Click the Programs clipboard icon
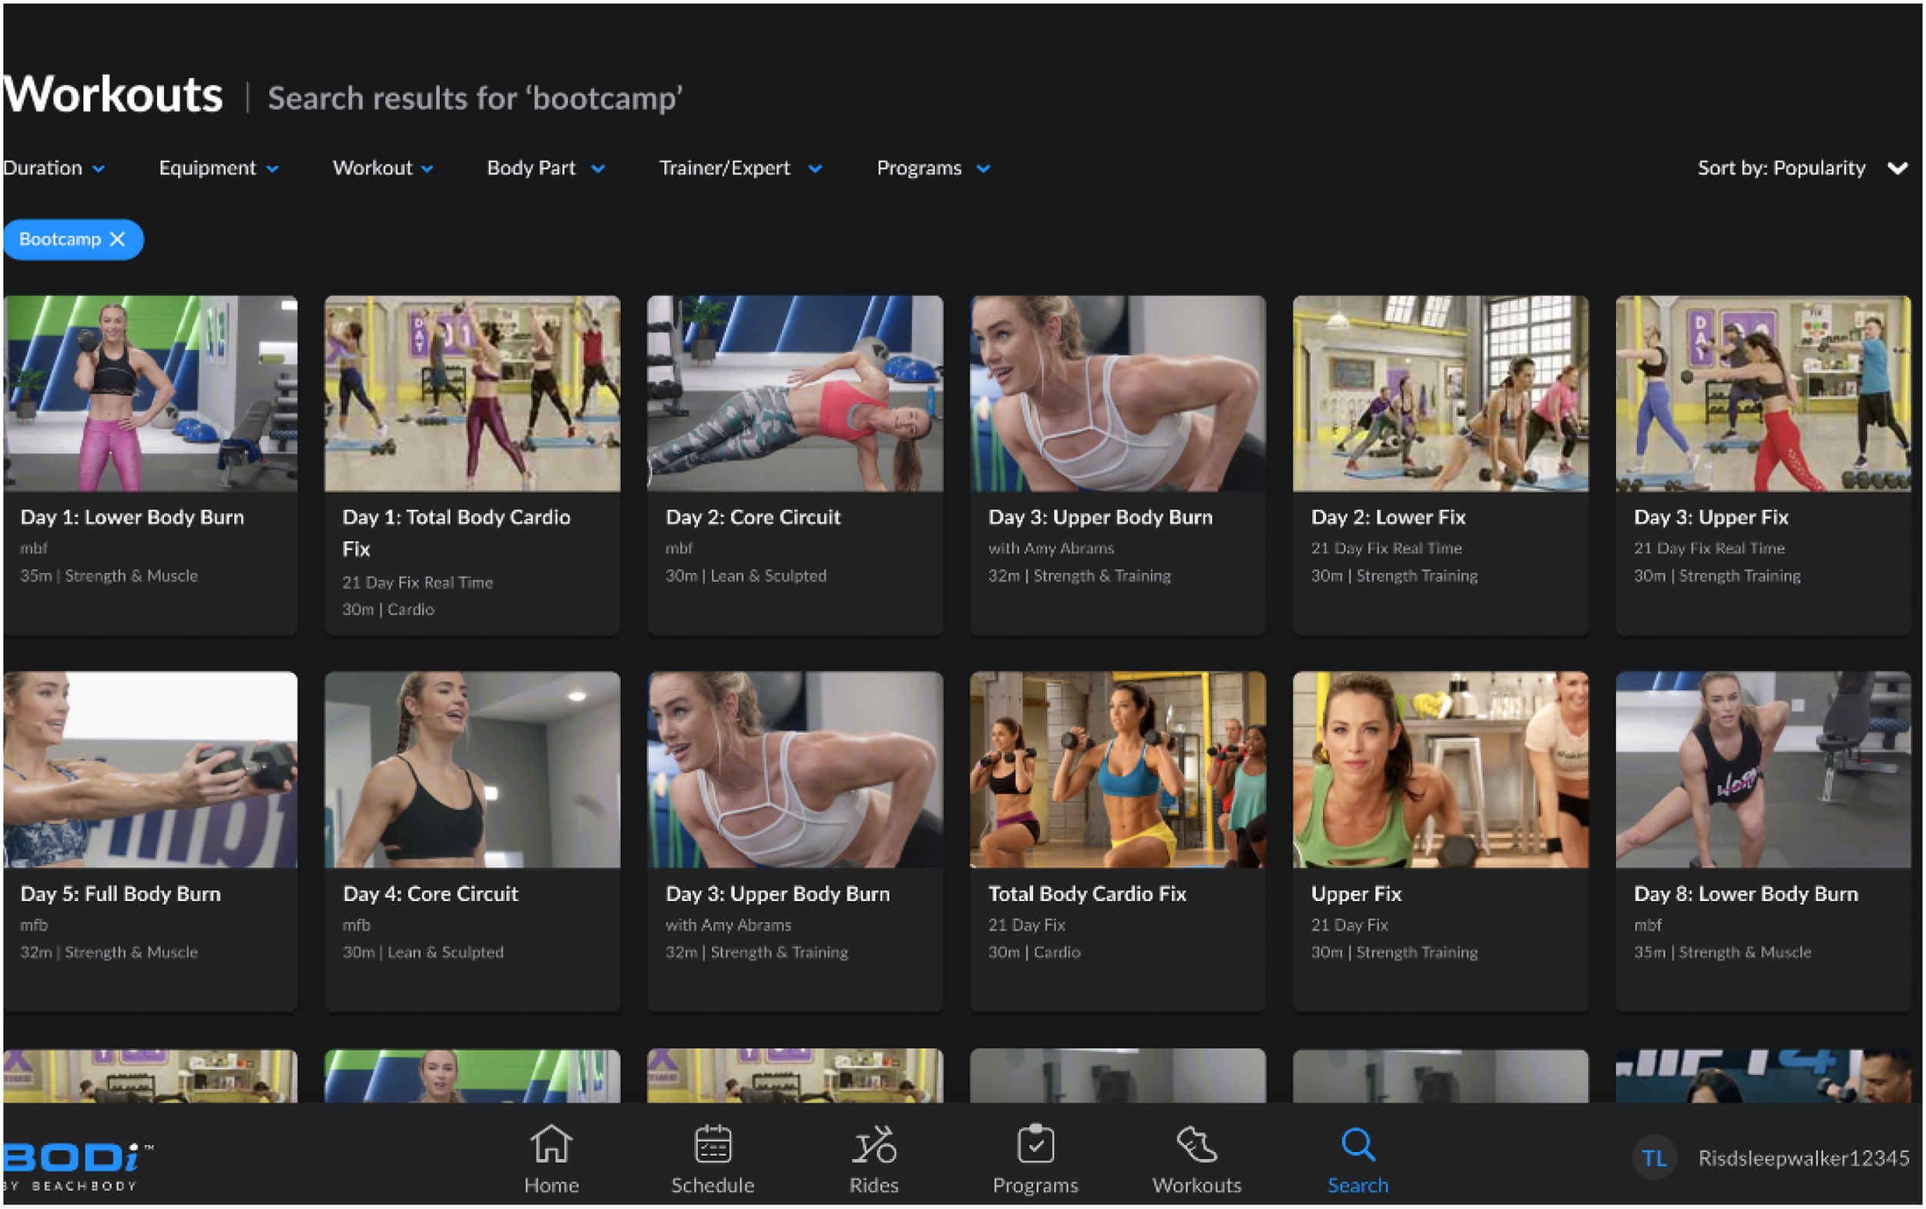This screenshot has width=1926, height=1209. click(x=1035, y=1144)
